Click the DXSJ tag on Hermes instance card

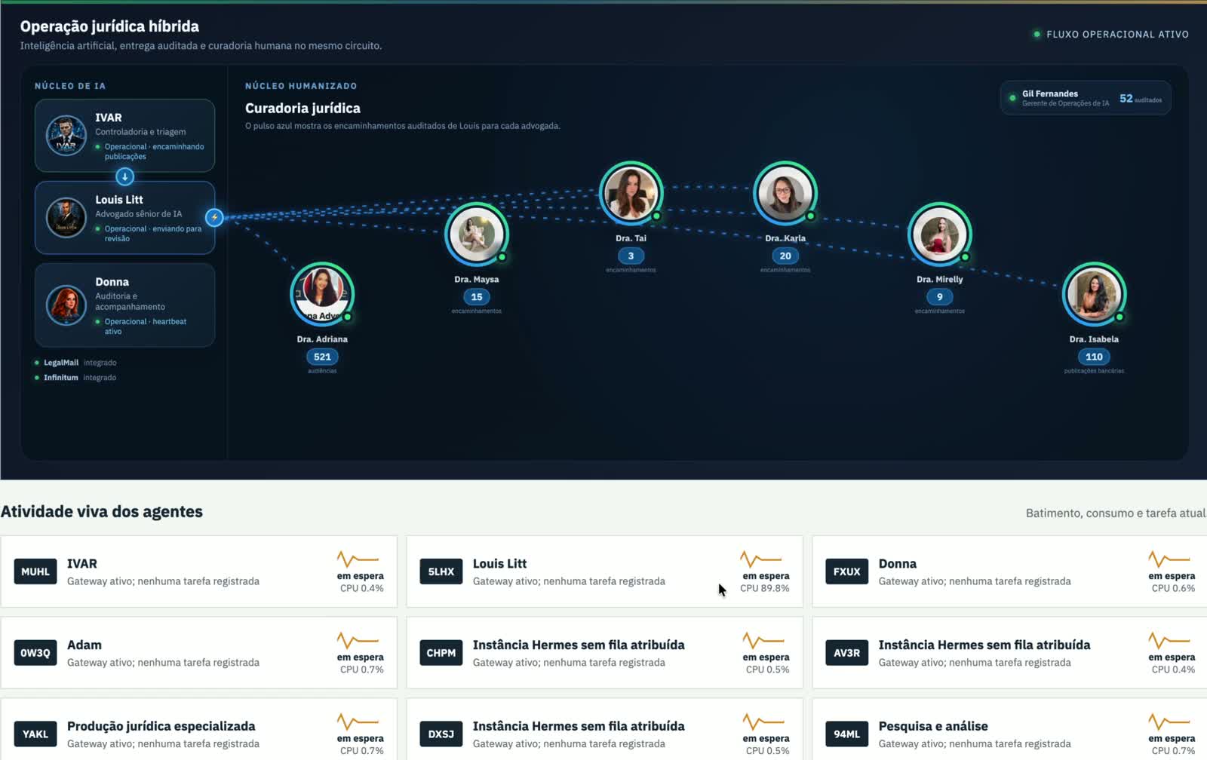pos(441,734)
